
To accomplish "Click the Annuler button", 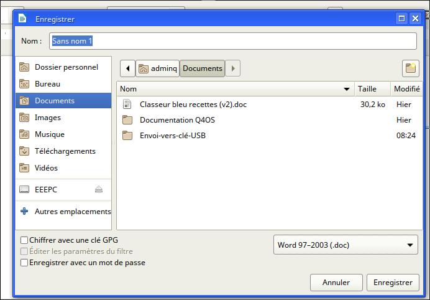I will [336, 283].
